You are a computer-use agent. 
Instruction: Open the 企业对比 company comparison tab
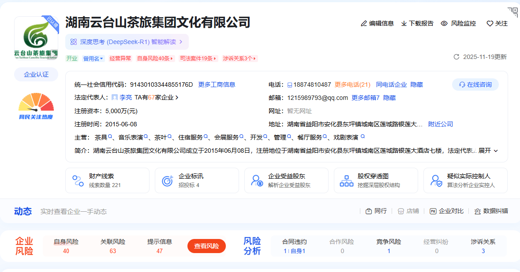point(447,211)
